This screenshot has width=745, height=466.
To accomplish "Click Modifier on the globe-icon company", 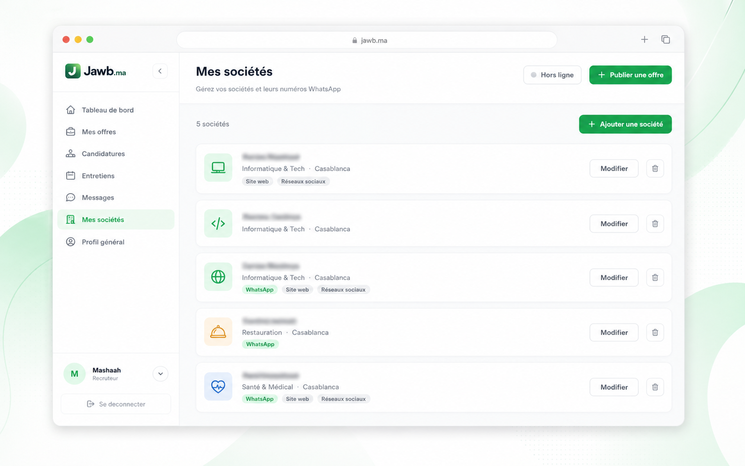I will point(614,278).
